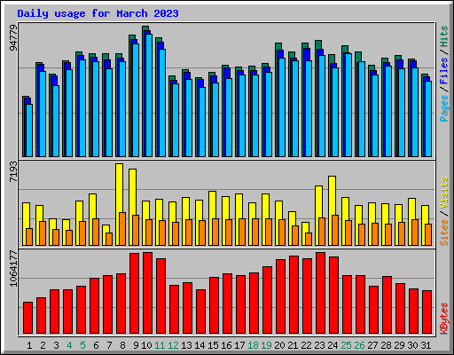Select the yellow visits bar for day 8
454x355 pixels.
tap(119, 204)
